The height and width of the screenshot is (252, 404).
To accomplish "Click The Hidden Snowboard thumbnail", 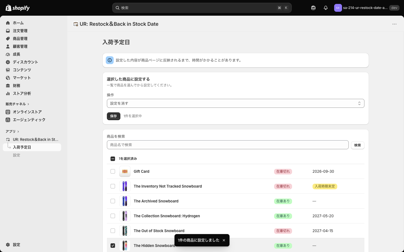I will (x=125, y=246).
